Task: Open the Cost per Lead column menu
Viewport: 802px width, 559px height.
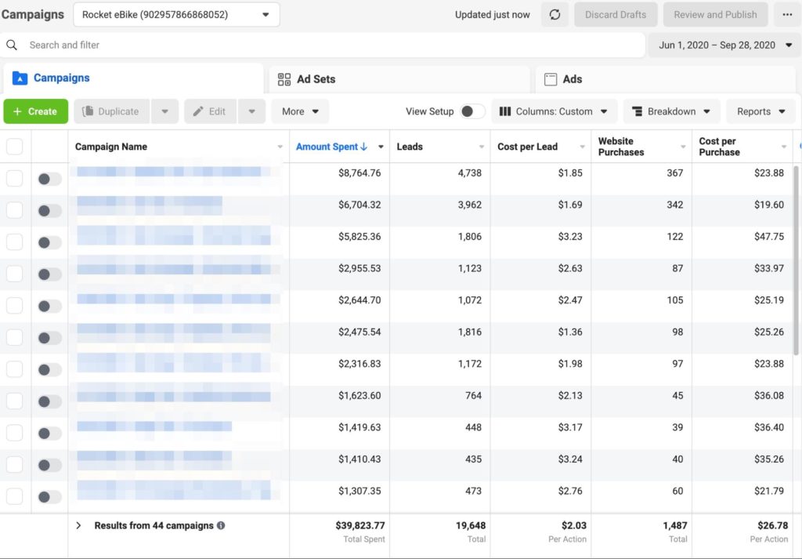Action: 582,147
